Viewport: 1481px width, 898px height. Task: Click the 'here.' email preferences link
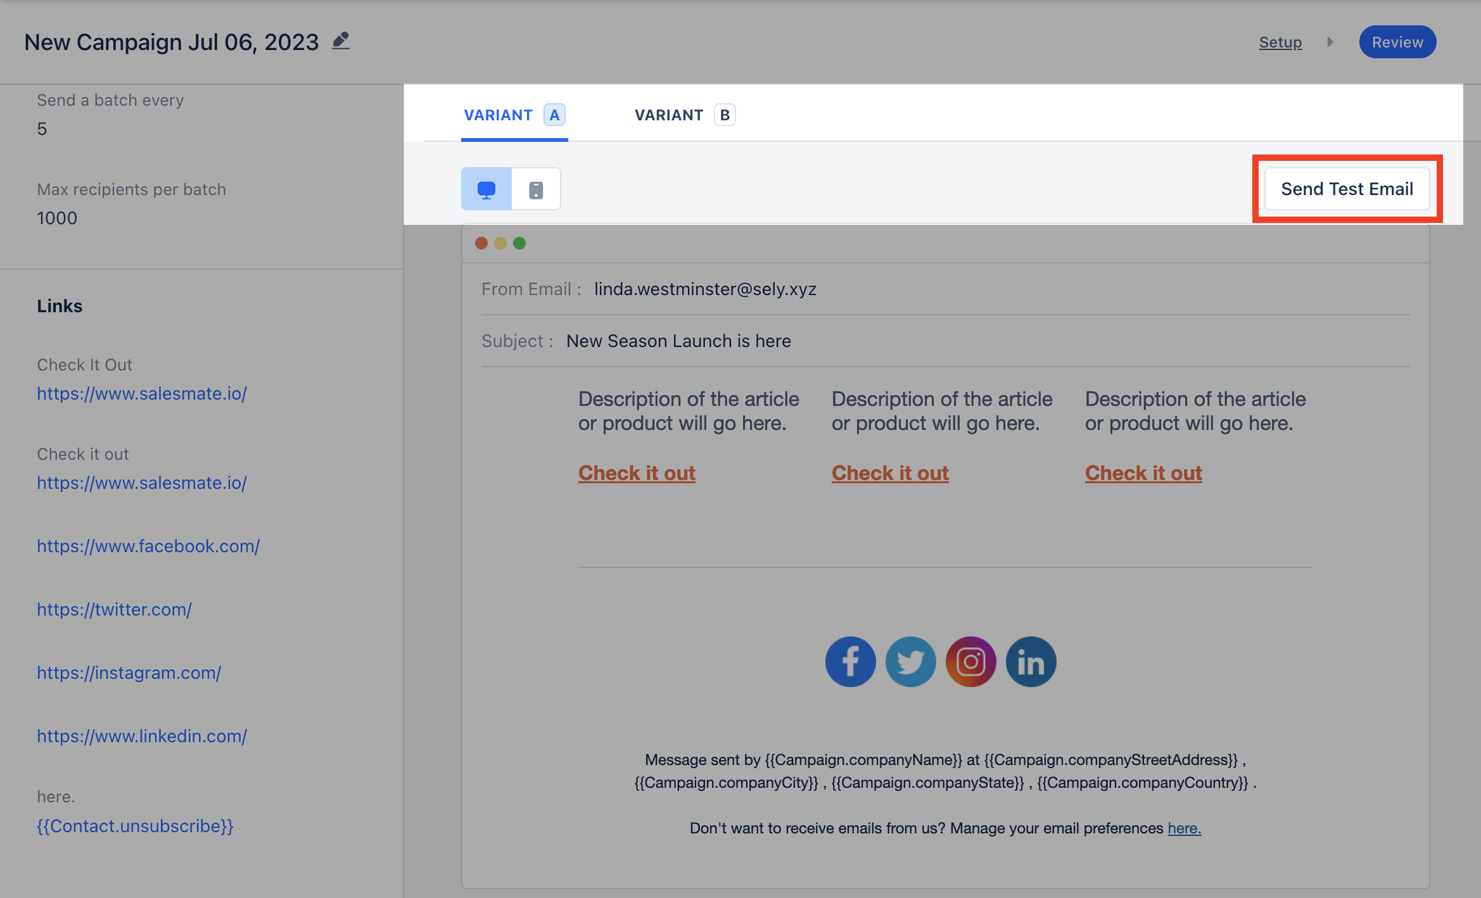1184,828
